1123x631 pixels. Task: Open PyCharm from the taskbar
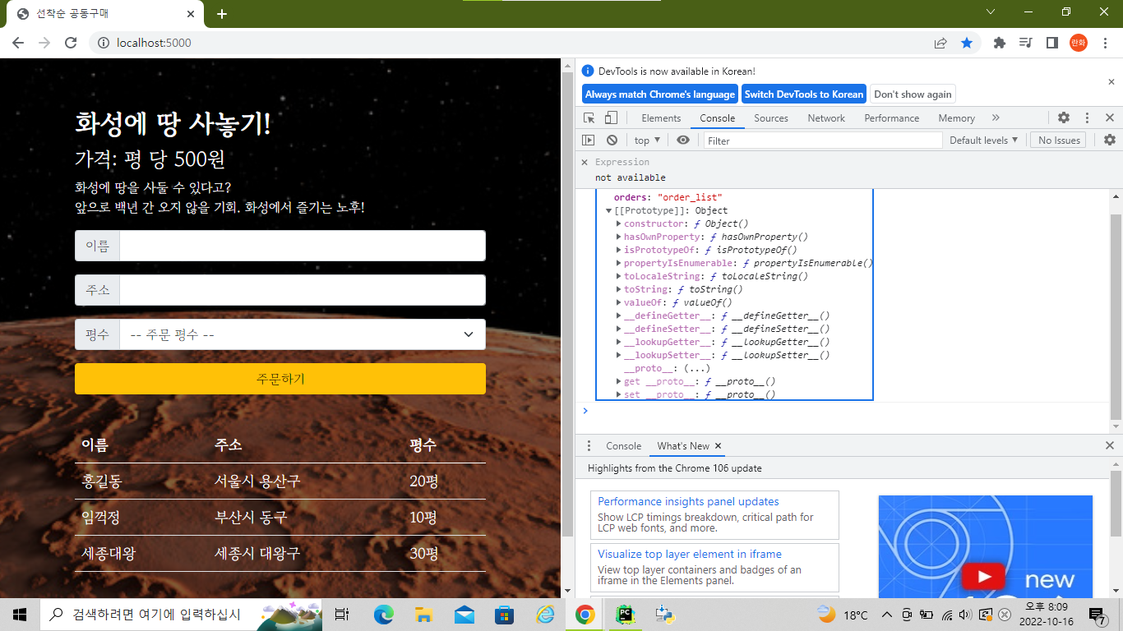click(x=625, y=615)
